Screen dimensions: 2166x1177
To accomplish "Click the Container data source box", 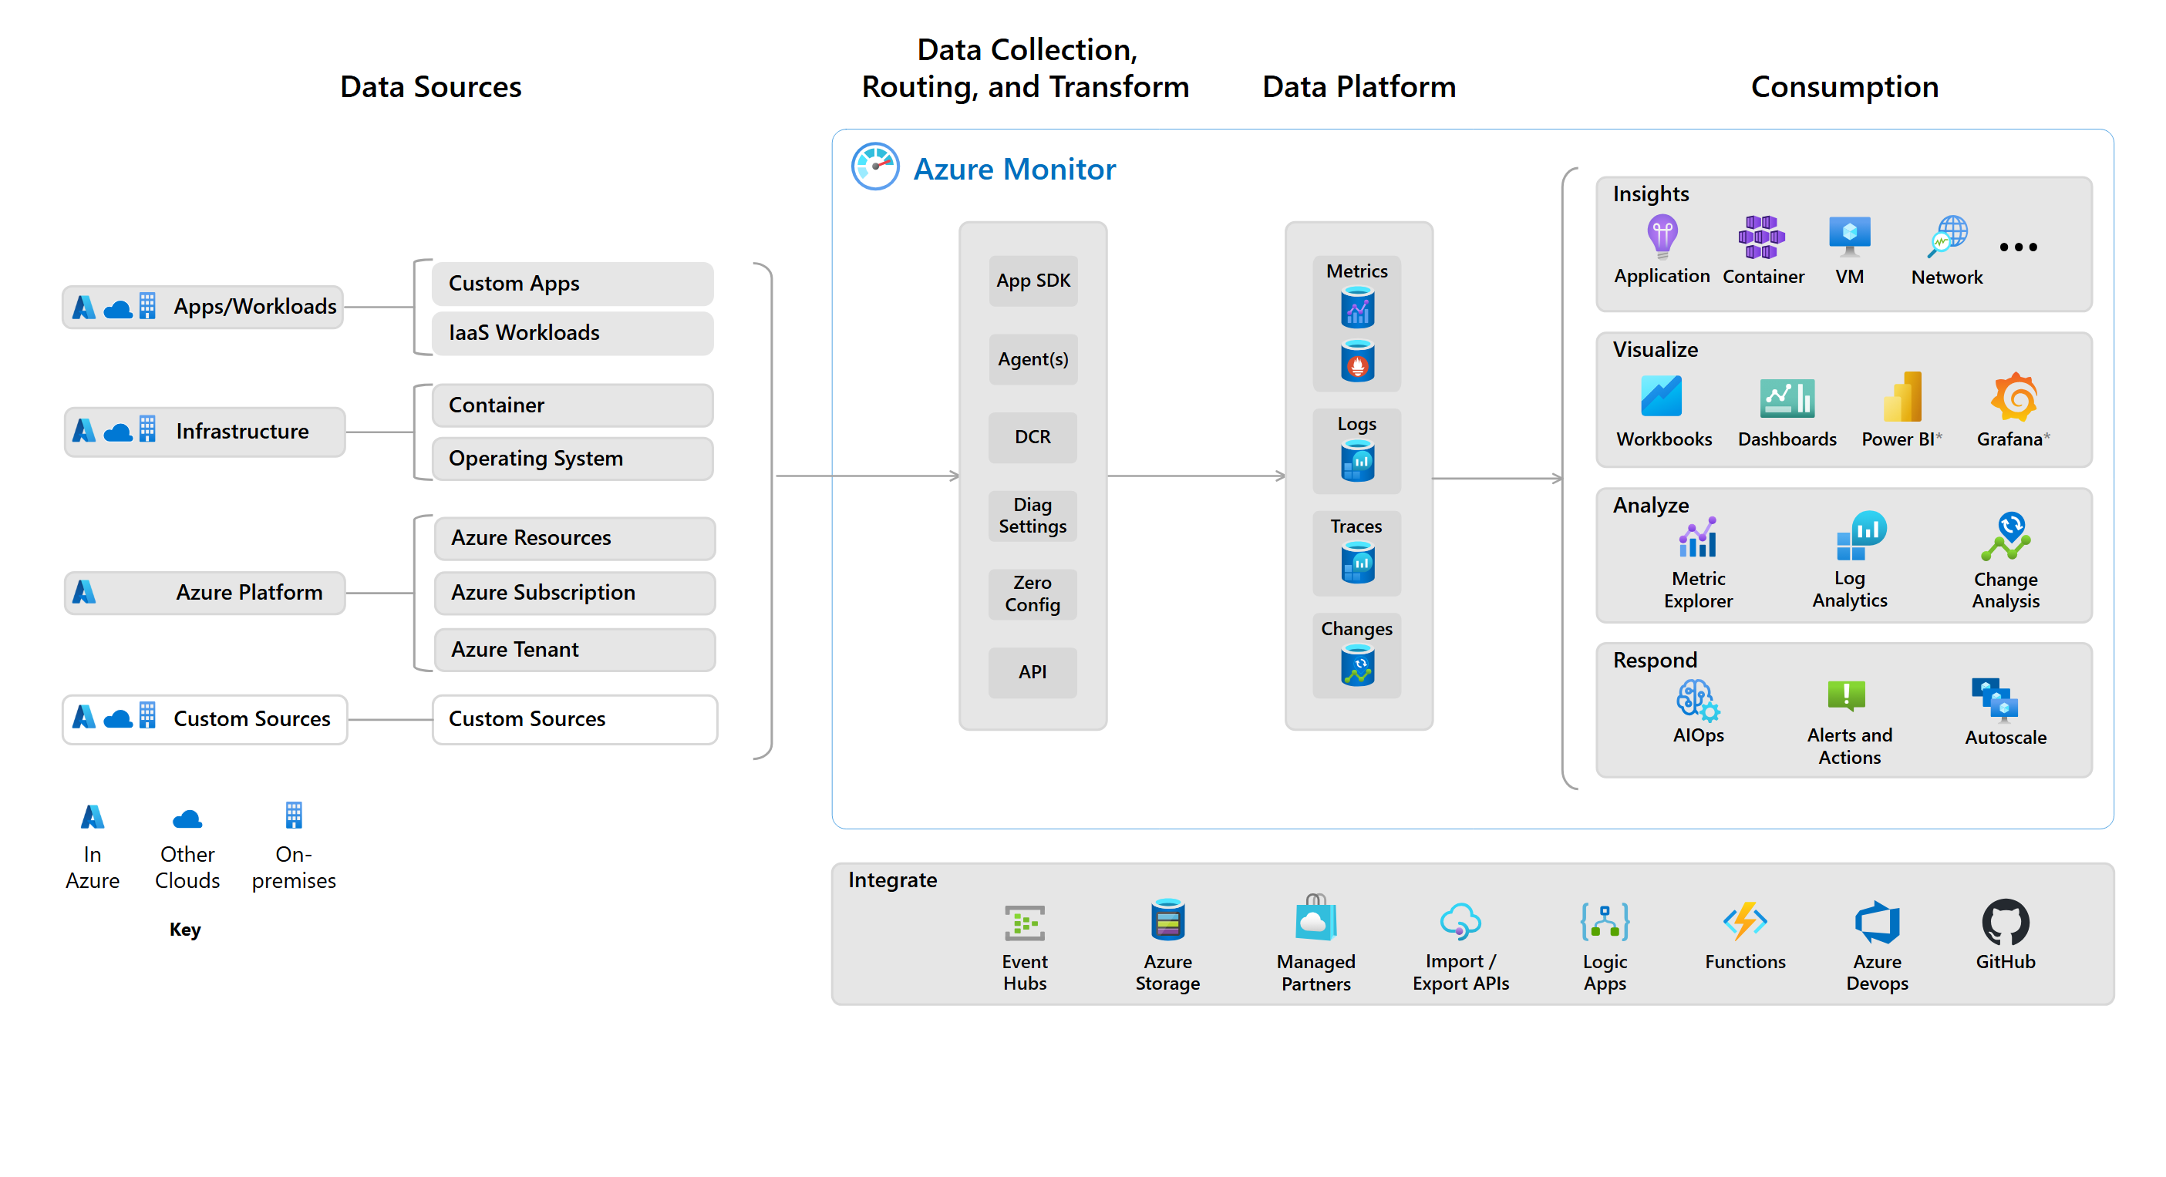I will click(x=574, y=405).
